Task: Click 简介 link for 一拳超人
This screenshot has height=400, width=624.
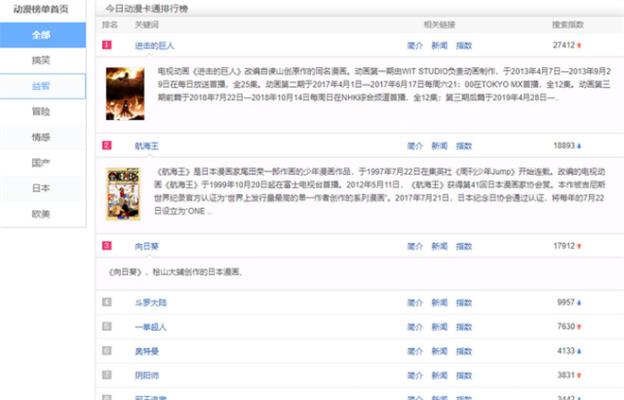Action: point(415,327)
